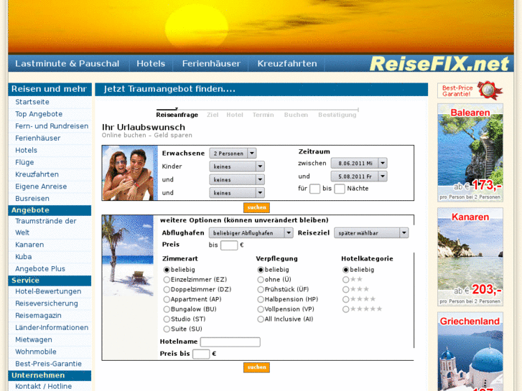Image resolution: width=522 pixels, height=391 pixels.
Task: Open the Lastminute & Pauschal tab
Action: tap(67, 64)
